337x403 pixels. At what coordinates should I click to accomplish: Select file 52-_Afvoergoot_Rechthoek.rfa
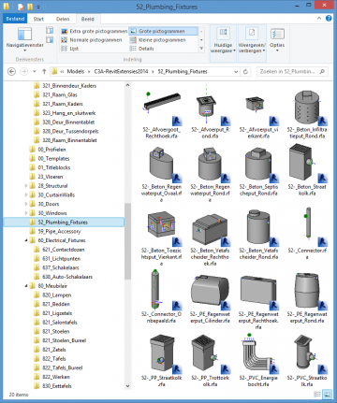point(161,115)
